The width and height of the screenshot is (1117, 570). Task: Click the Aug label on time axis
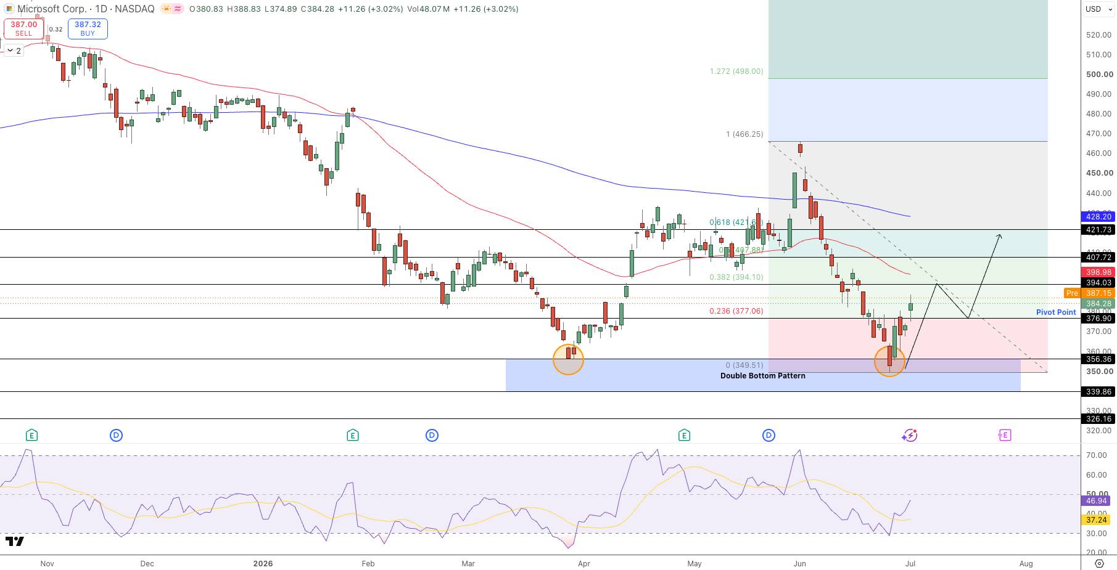(x=1026, y=563)
